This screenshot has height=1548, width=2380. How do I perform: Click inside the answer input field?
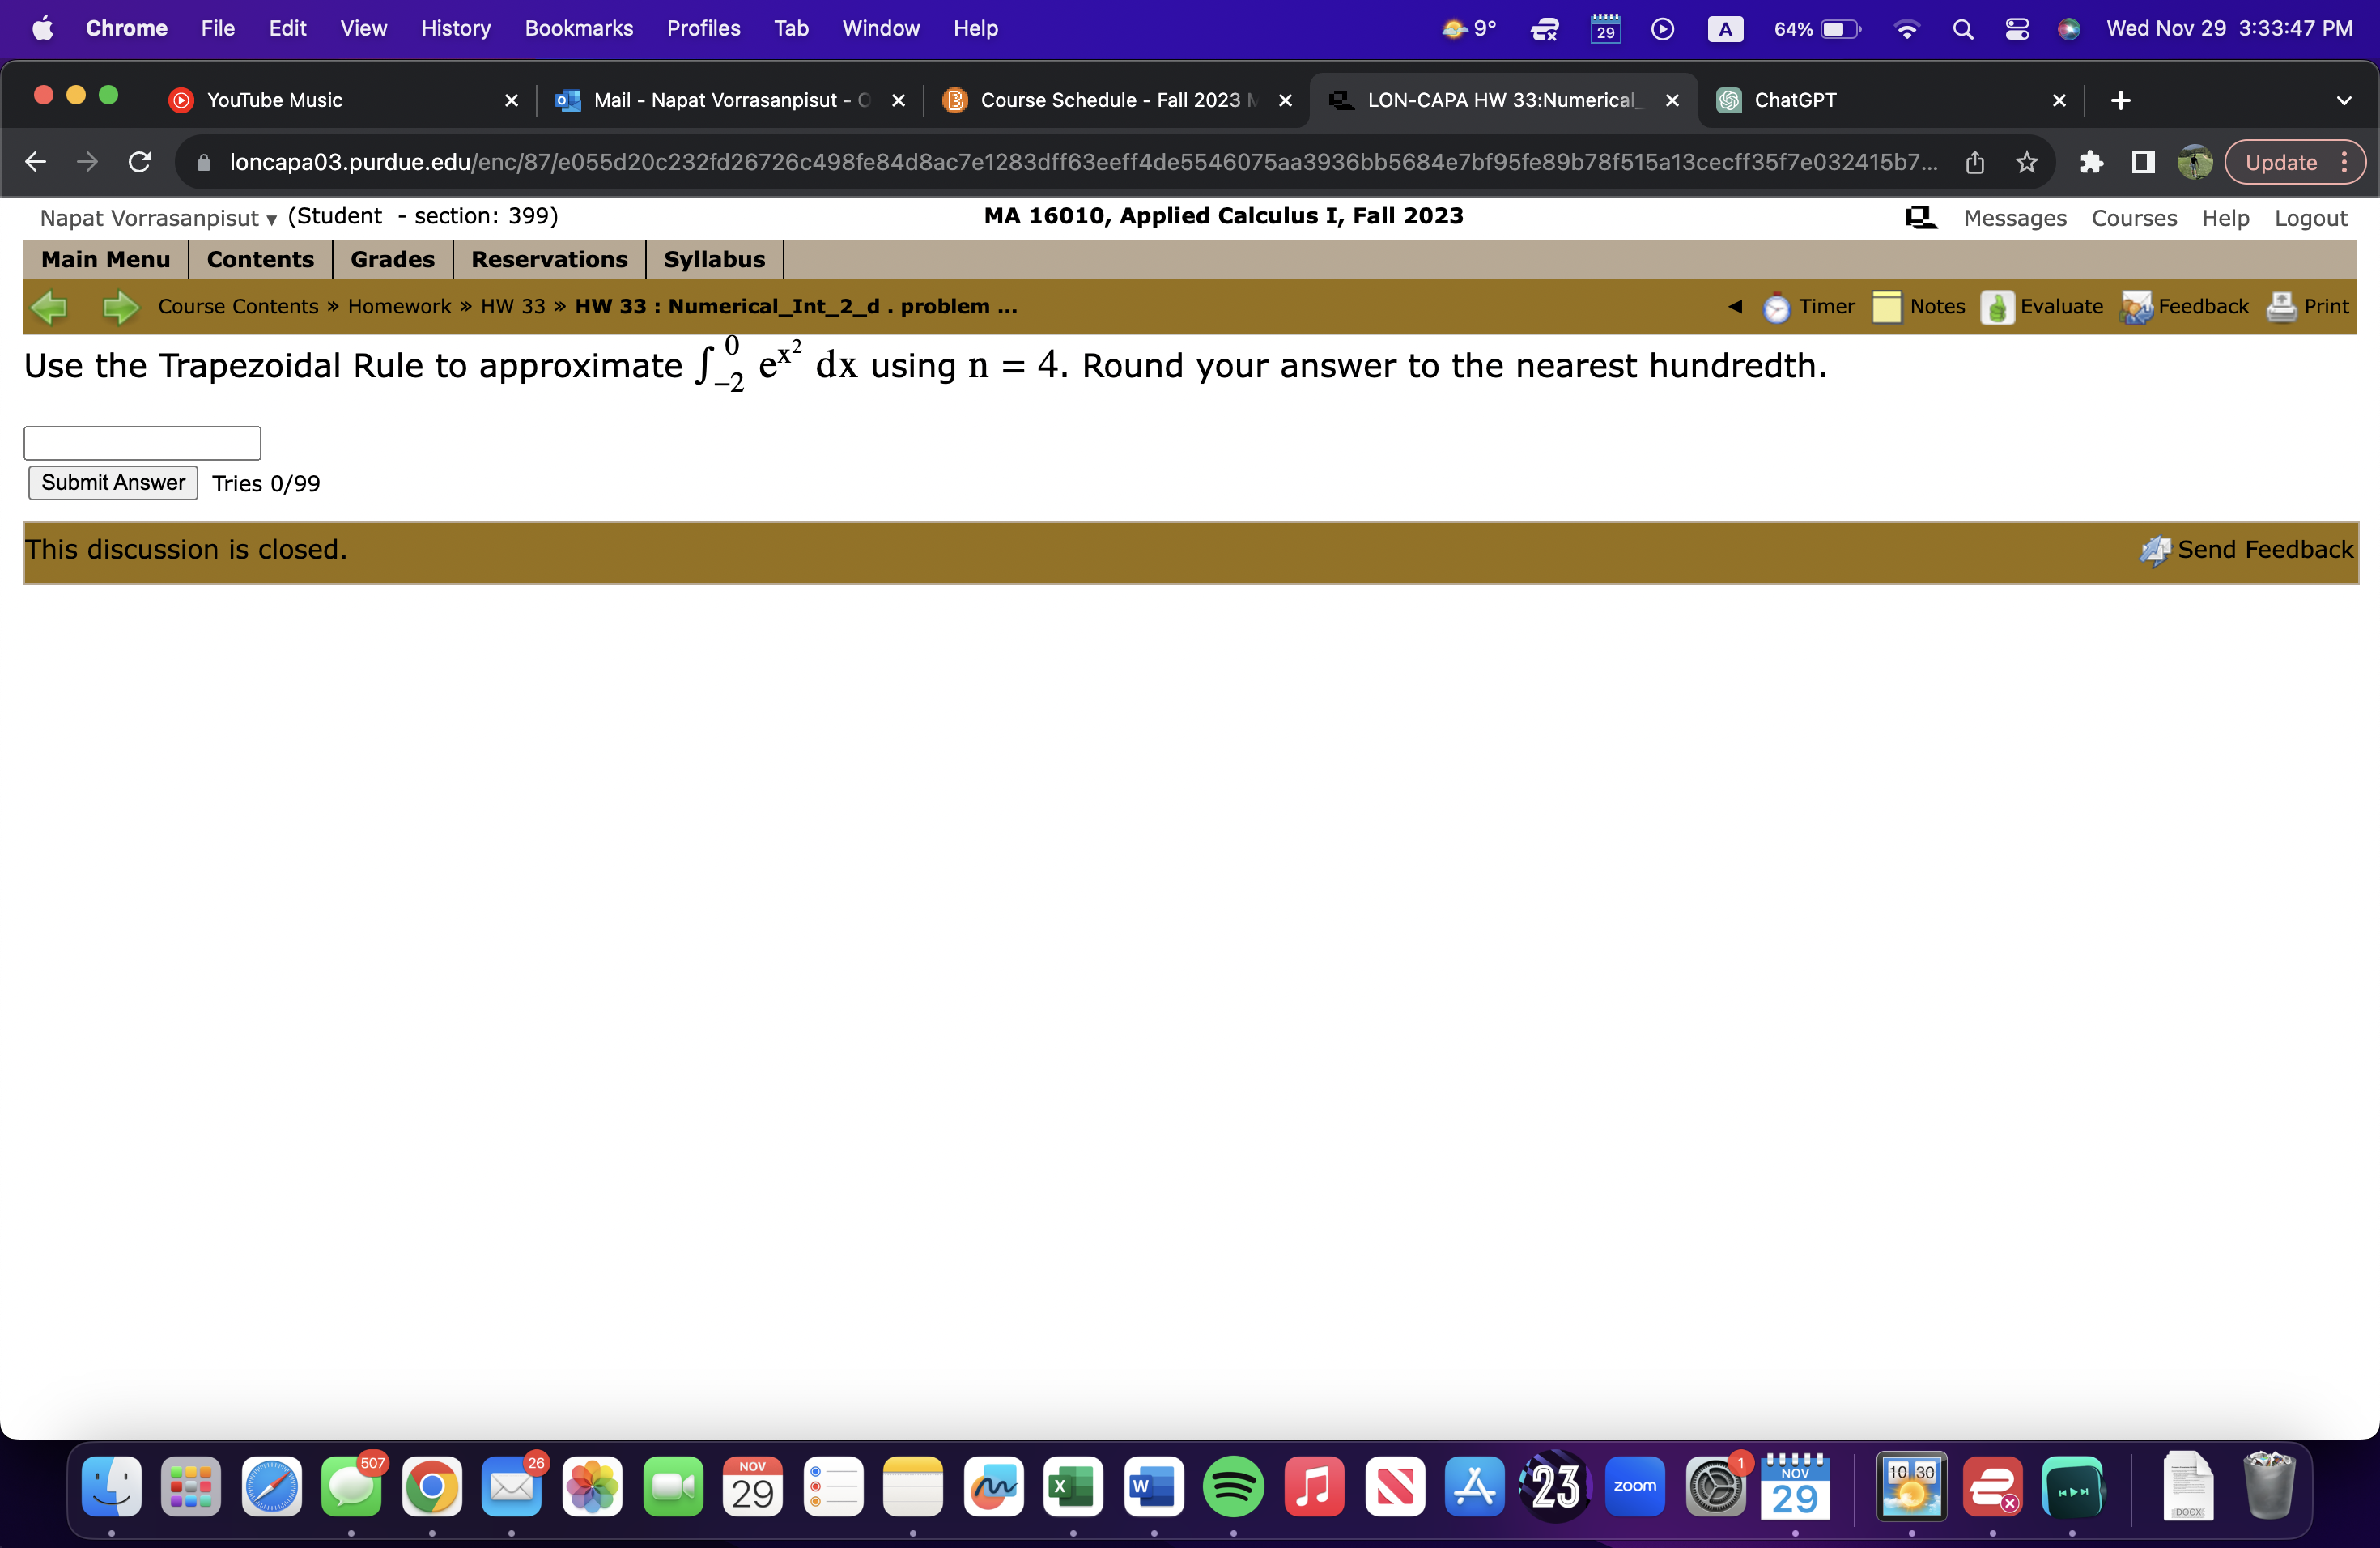141,442
